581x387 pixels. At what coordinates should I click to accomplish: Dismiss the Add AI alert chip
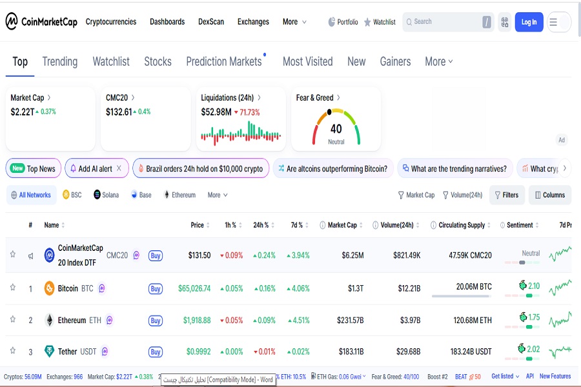click(119, 168)
